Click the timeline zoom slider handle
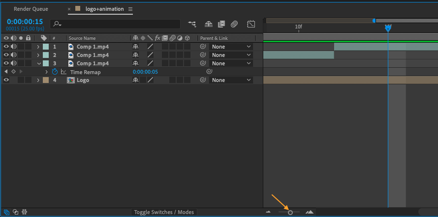This screenshot has height=217, width=438. point(290,212)
